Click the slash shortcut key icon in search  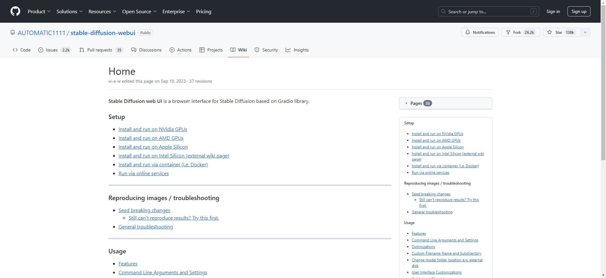(x=533, y=11)
